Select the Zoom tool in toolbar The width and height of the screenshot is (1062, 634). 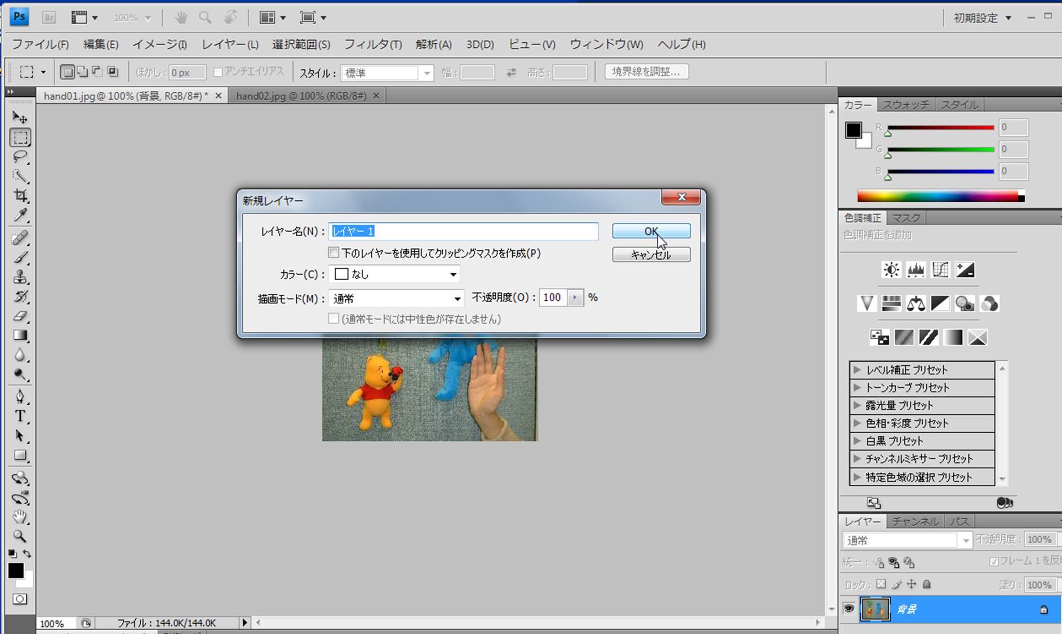[20, 536]
